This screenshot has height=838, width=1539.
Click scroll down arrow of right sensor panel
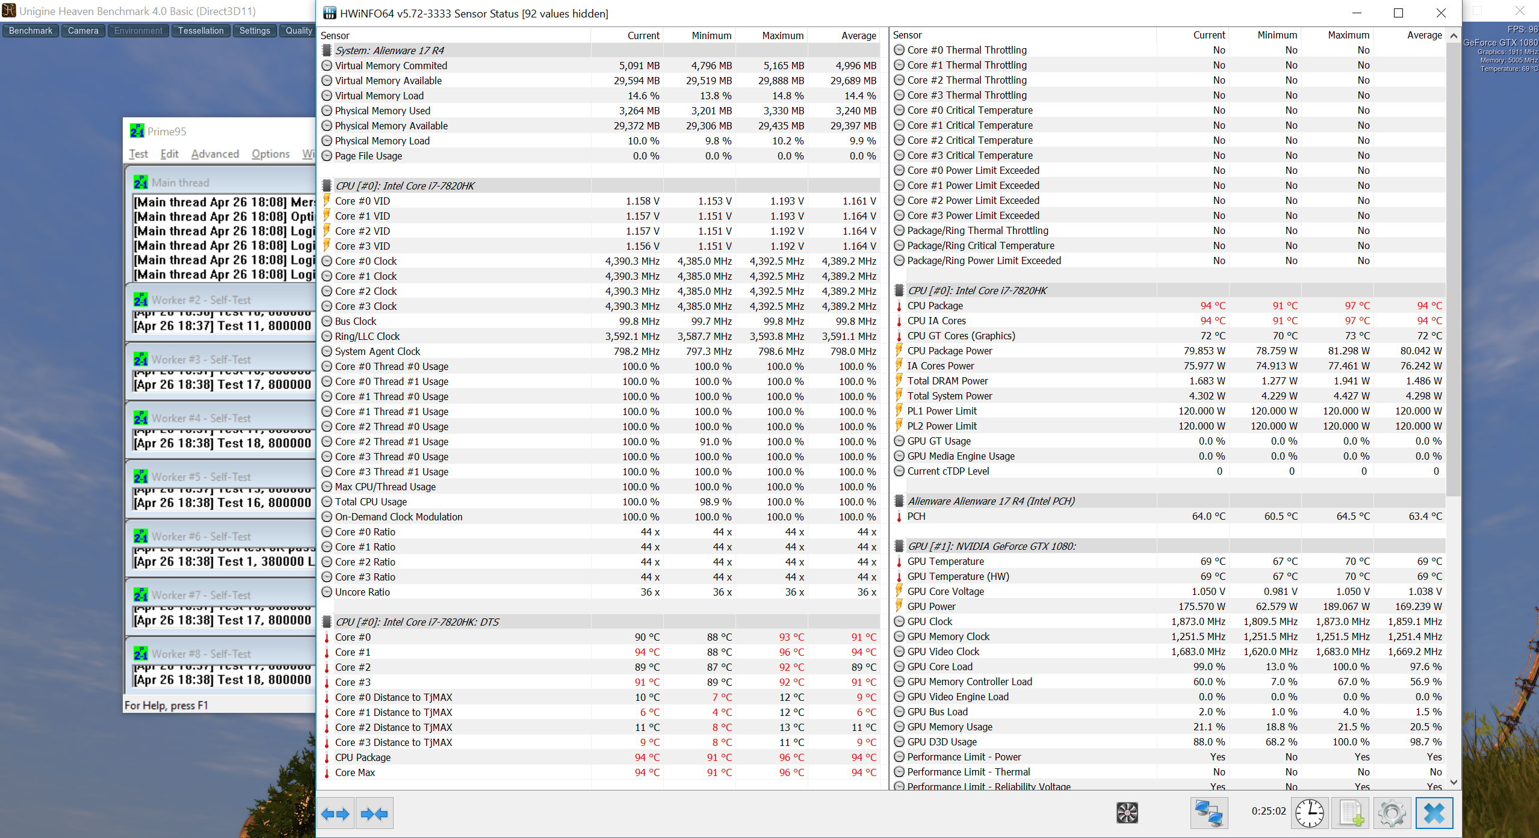coord(1454,782)
